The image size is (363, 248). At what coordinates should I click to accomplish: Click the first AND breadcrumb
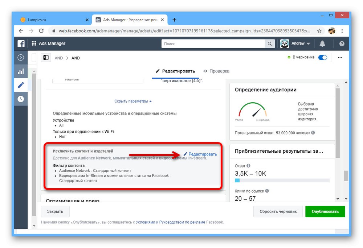click(59, 58)
